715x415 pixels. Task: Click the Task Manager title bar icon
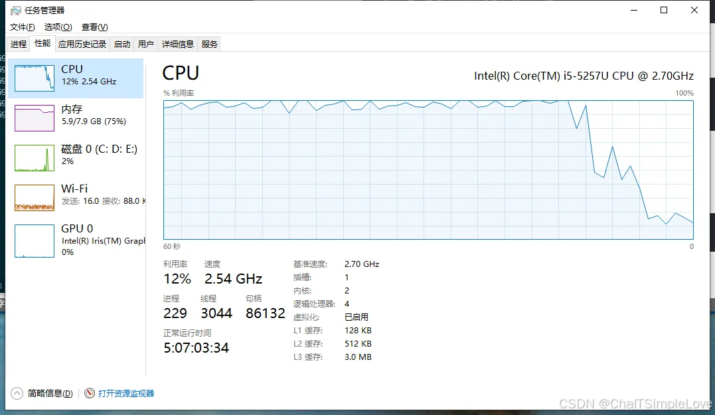click(x=15, y=11)
